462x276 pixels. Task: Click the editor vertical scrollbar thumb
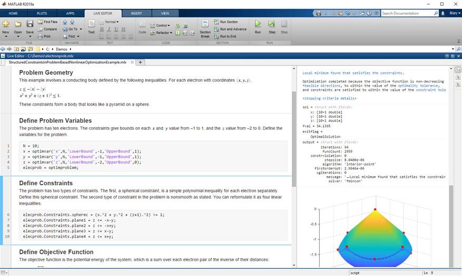[294, 139]
